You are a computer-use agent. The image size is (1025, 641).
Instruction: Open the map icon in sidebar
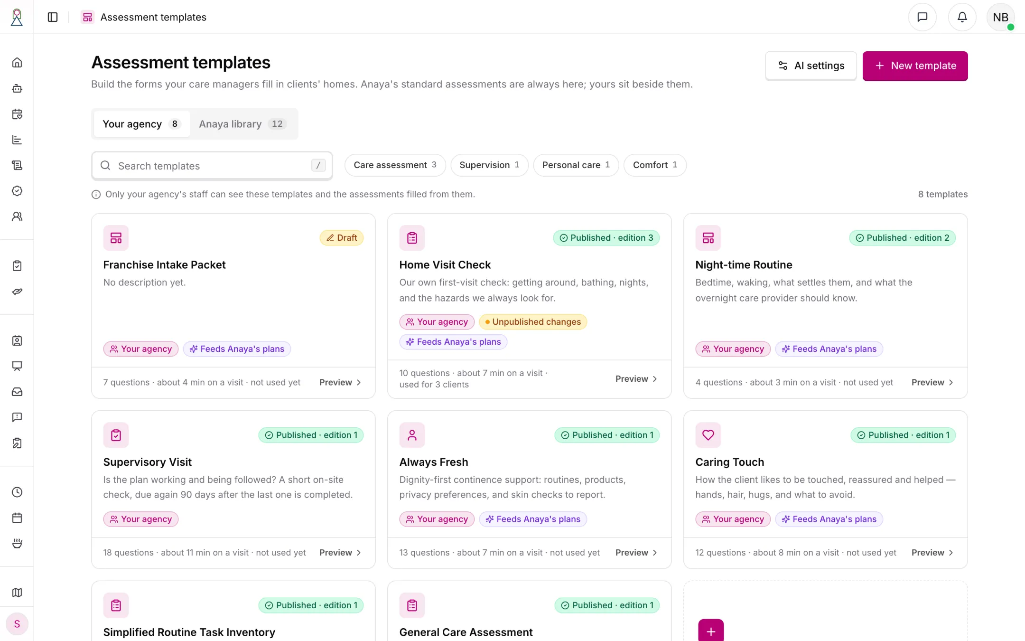pyautogui.click(x=17, y=593)
